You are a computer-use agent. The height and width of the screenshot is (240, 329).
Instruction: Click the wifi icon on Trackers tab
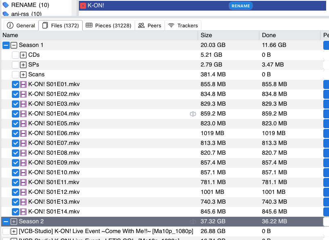pos(171,25)
